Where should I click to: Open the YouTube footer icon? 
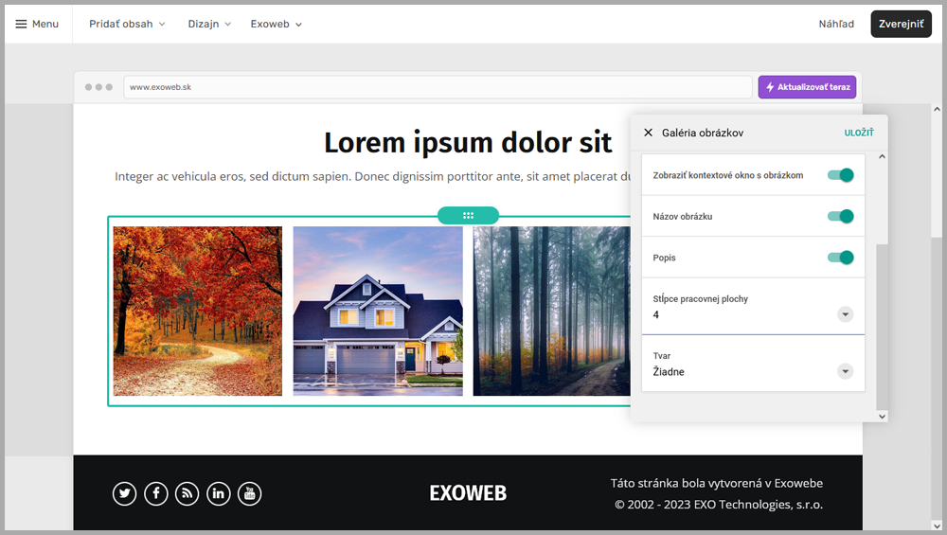249,494
